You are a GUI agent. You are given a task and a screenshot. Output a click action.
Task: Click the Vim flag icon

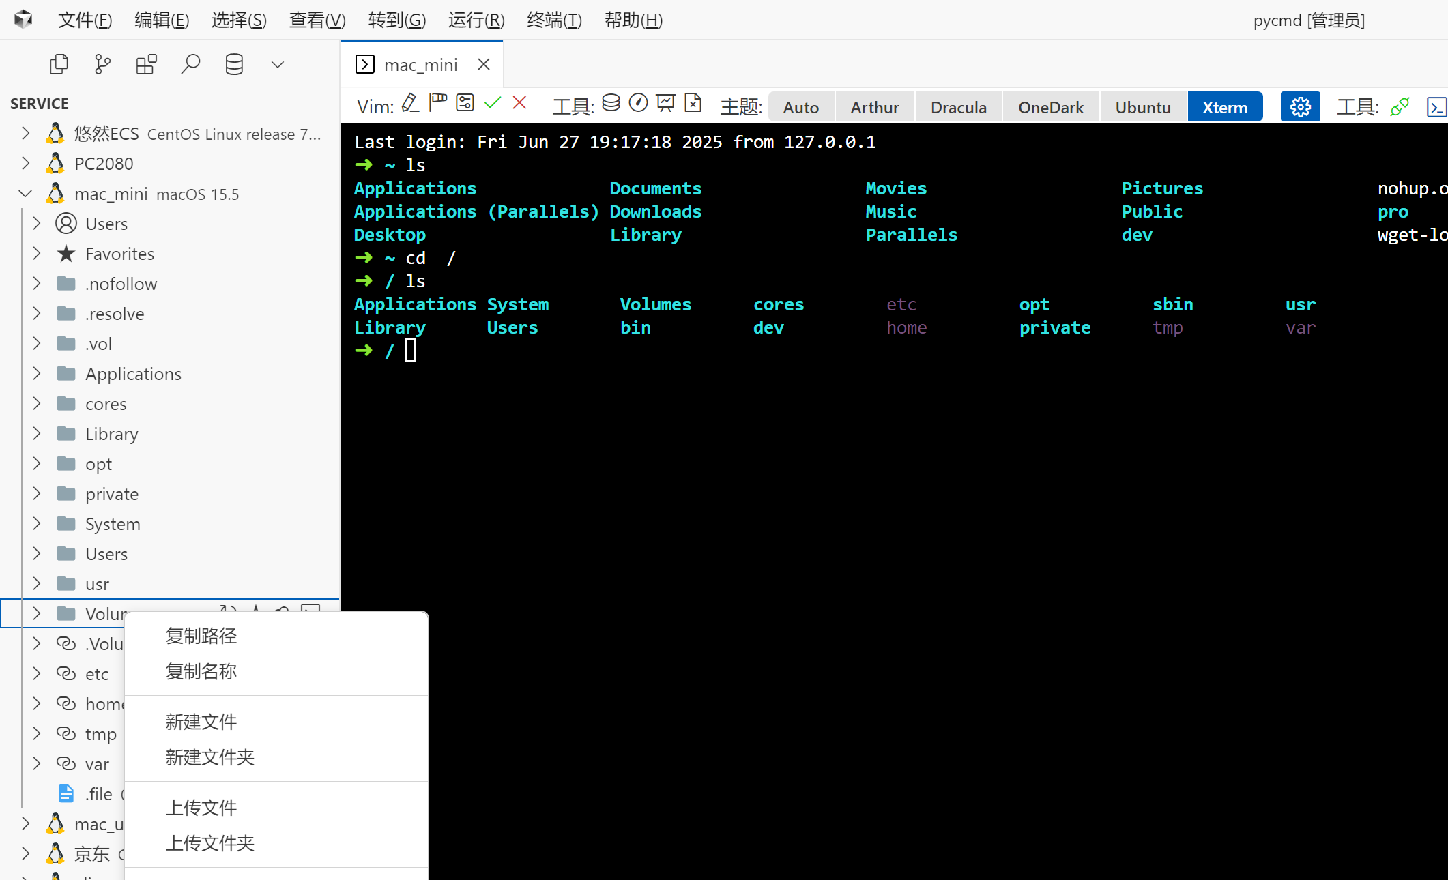click(x=437, y=103)
